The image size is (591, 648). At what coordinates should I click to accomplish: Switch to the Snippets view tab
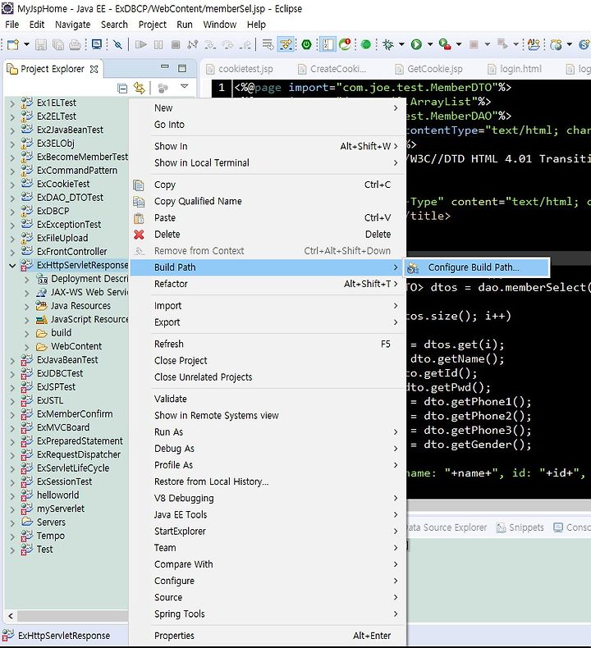[x=520, y=527]
